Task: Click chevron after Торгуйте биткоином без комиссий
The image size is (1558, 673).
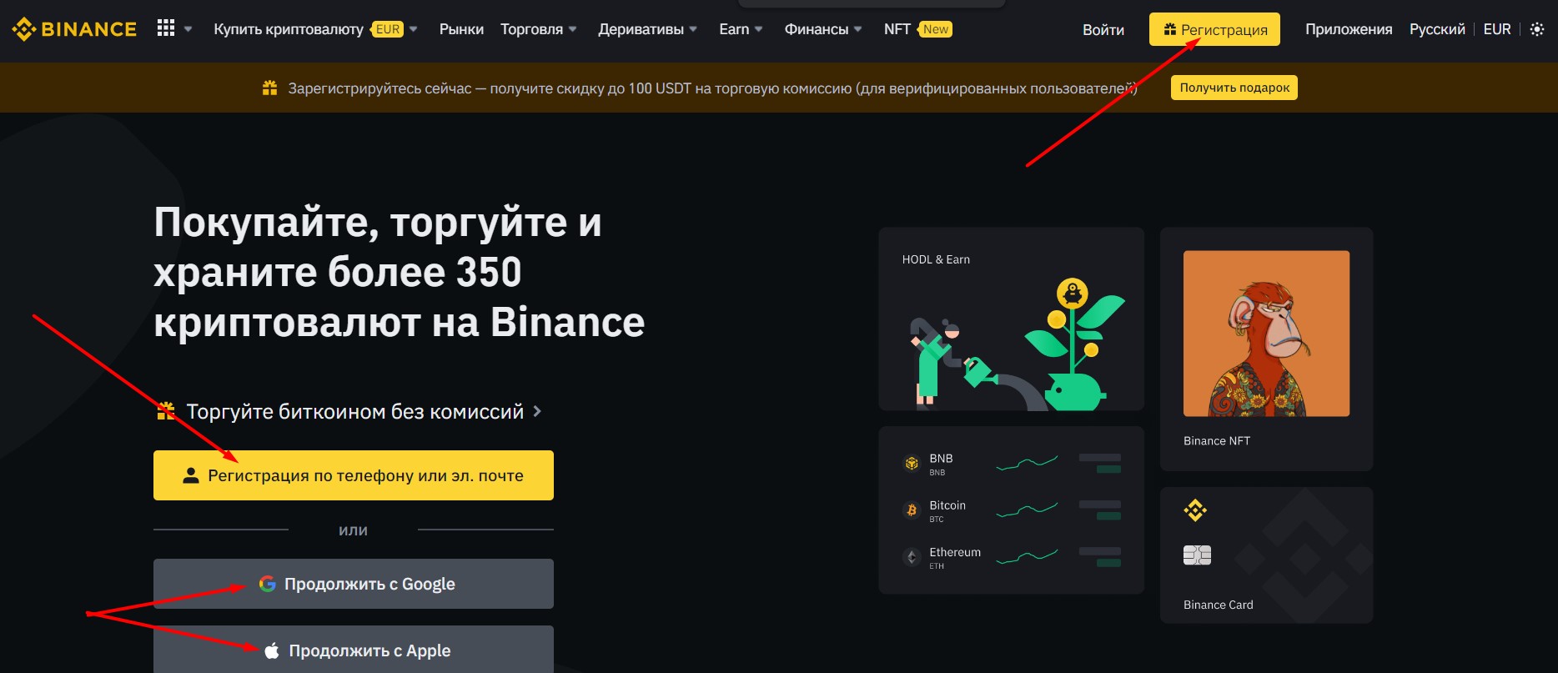Action: (537, 411)
